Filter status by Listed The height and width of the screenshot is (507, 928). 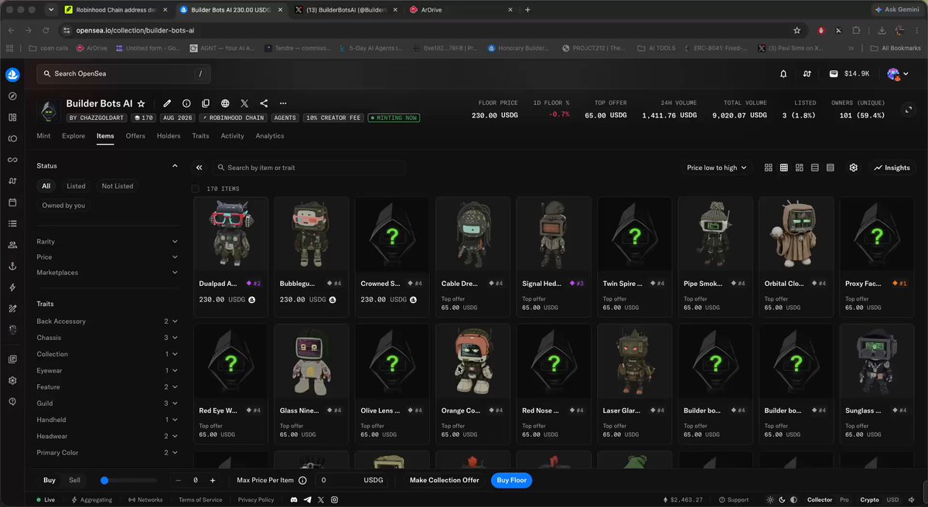coord(77,186)
